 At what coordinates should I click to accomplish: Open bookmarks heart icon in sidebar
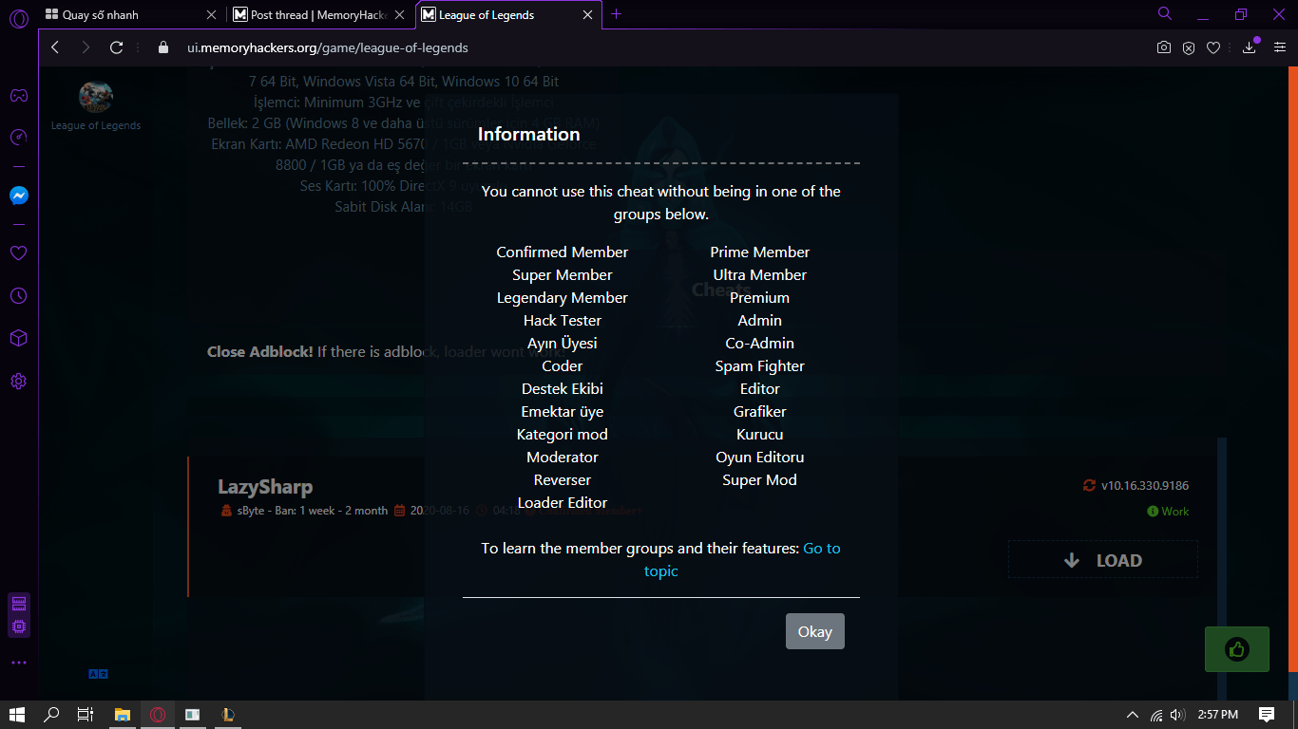click(18, 253)
